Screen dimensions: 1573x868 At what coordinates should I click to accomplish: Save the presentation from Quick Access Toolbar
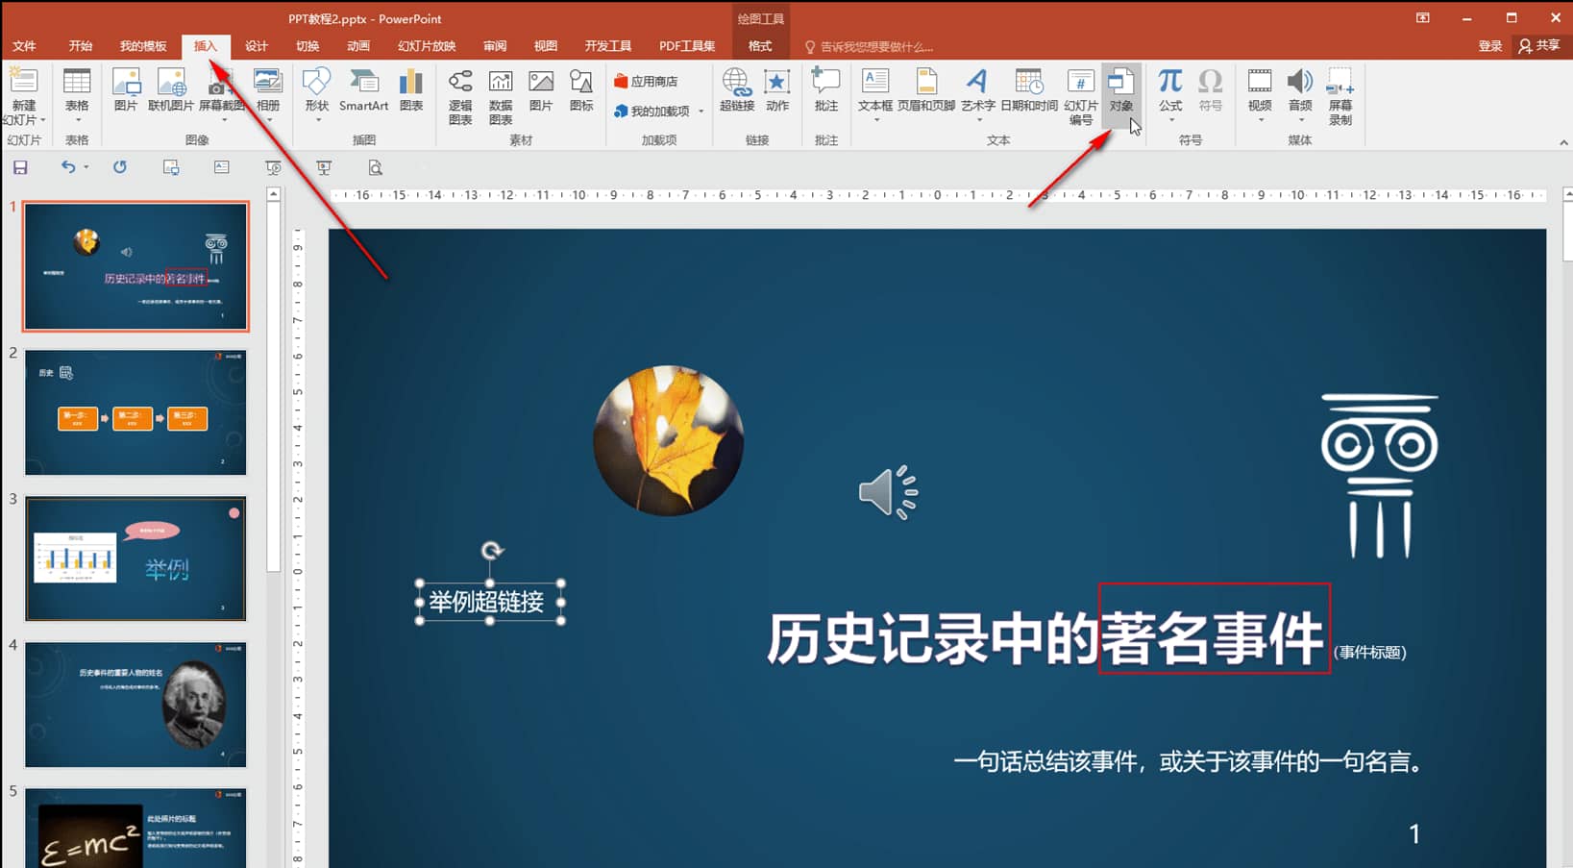click(19, 167)
